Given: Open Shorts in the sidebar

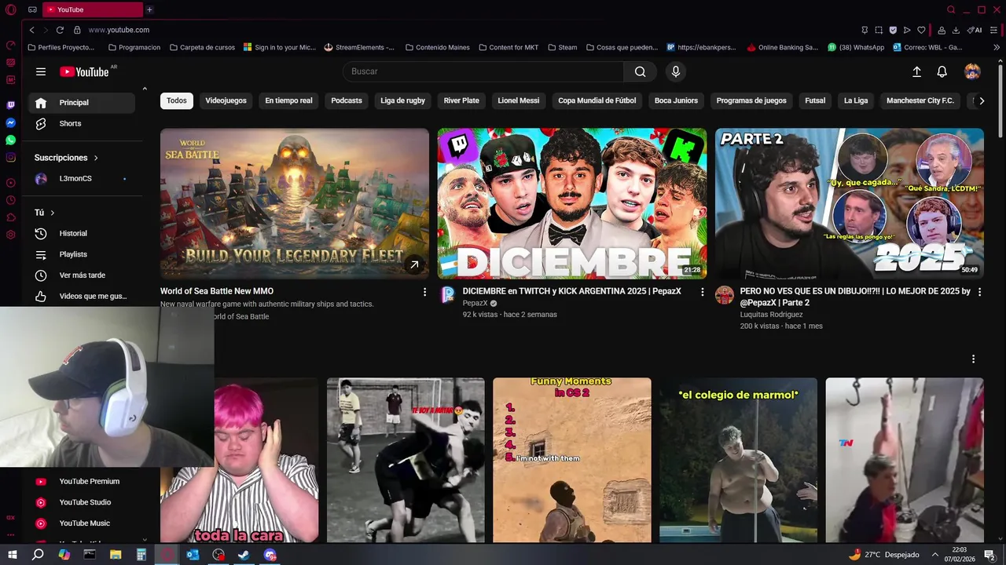Looking at the screenshot, I should pyautogui.click(x=82, y=124).
